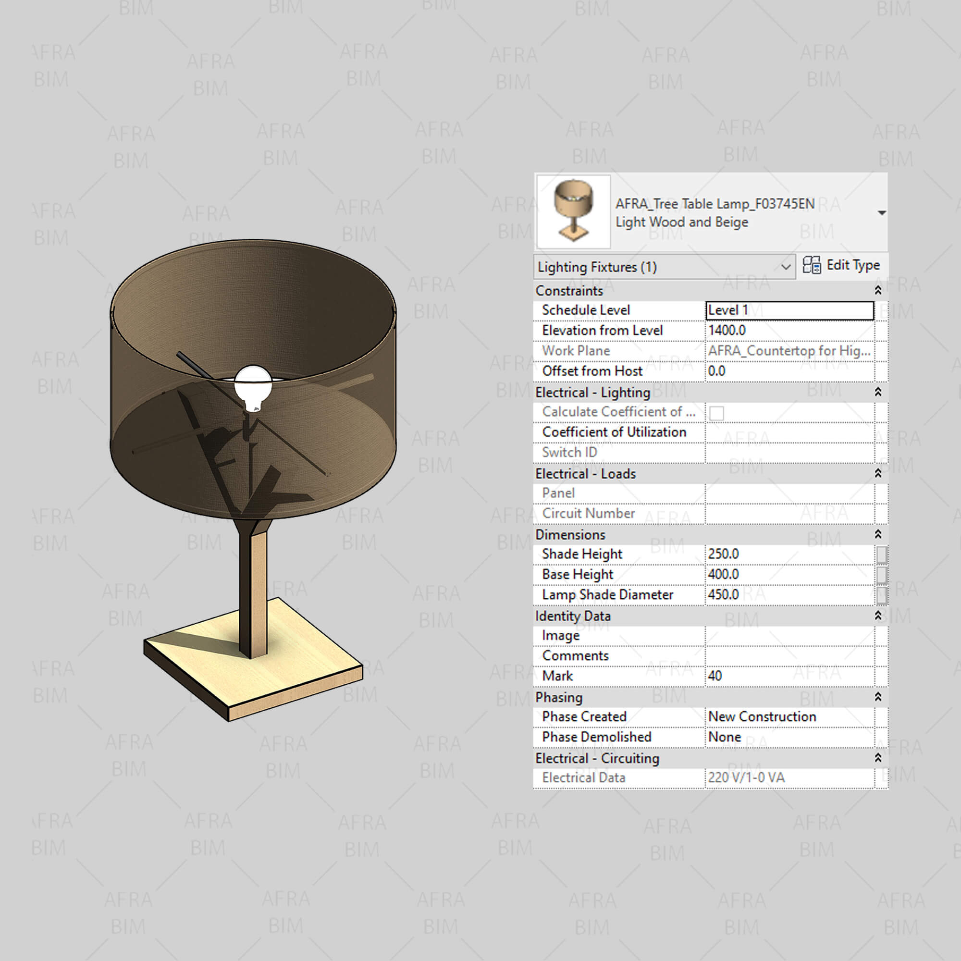Collapse the Constraints section
The width and height of the screenshot is (961, 961).
[878, 290]
